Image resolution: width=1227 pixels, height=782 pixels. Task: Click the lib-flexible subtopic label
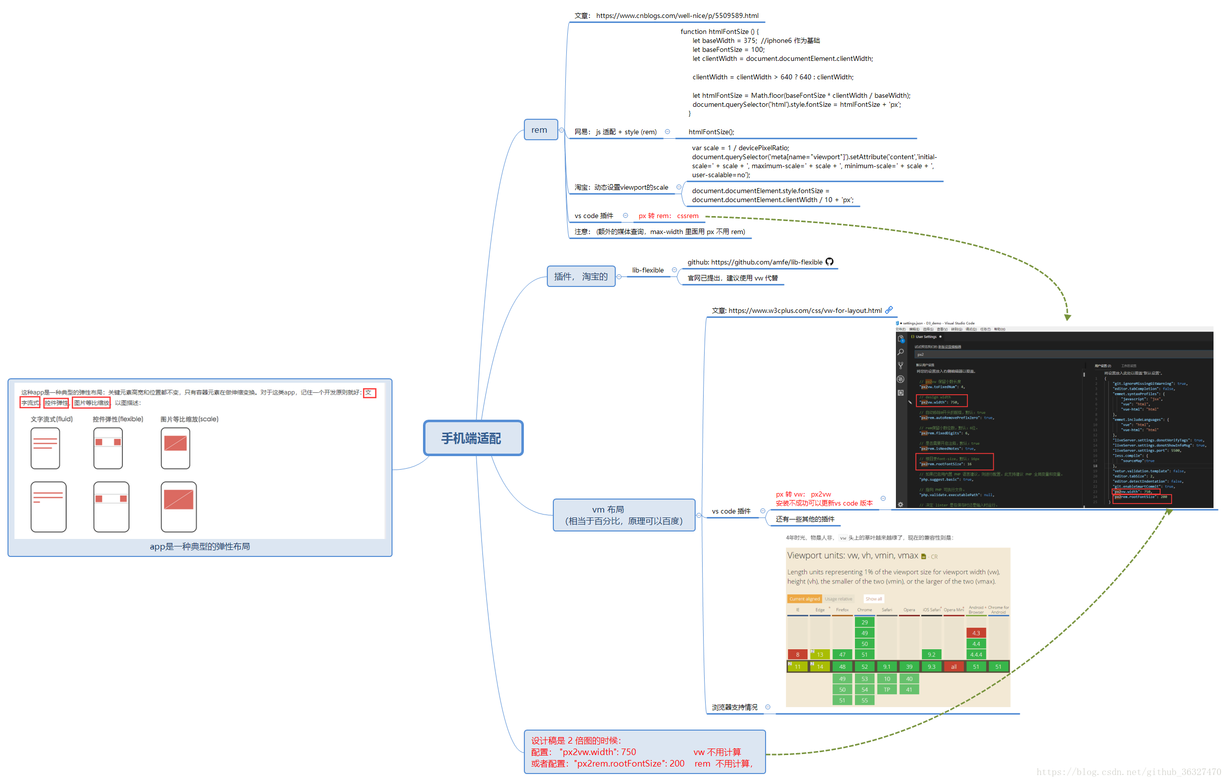click(x=648, y=270)
